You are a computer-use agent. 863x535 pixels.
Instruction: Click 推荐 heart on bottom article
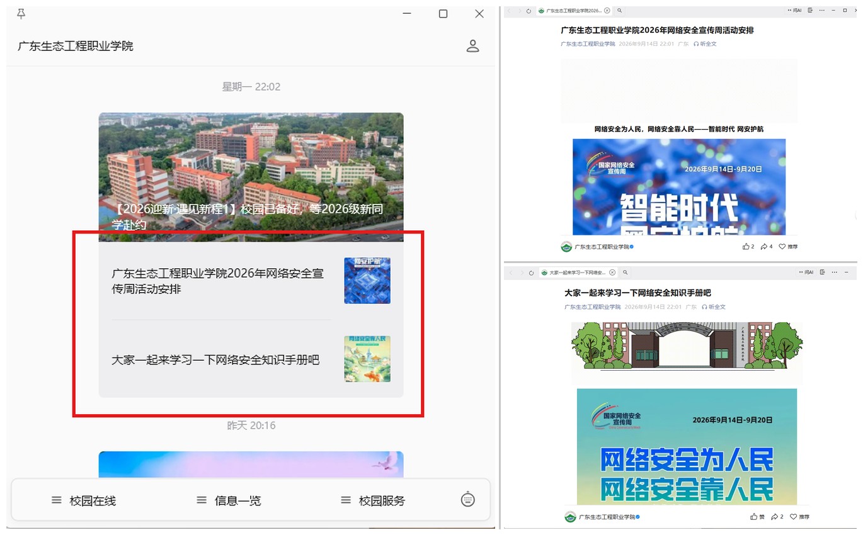pos(800,517)
